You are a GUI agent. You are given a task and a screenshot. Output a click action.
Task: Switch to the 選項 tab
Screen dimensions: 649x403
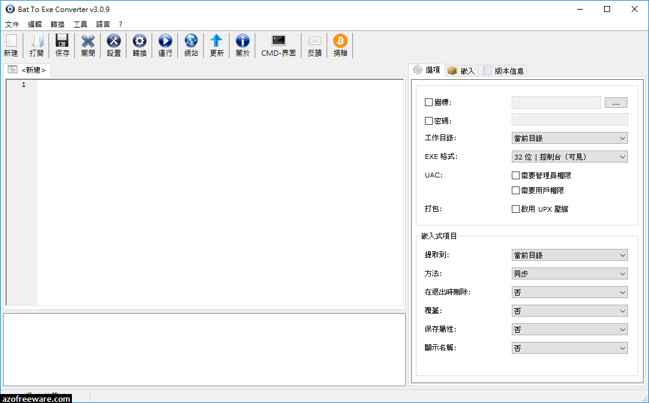pyautogui.click(x=427, y=70)
